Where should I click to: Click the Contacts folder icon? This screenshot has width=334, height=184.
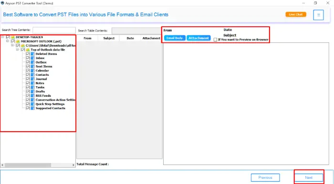point(32,75)
